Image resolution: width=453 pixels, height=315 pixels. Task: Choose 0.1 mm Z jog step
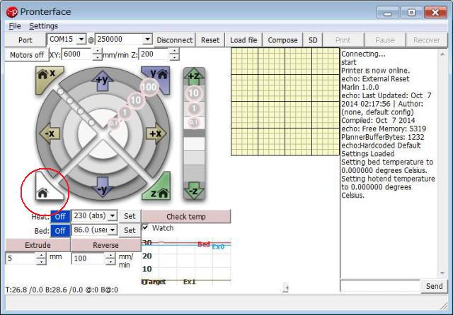pyautogui.click(x=194, y=122)
